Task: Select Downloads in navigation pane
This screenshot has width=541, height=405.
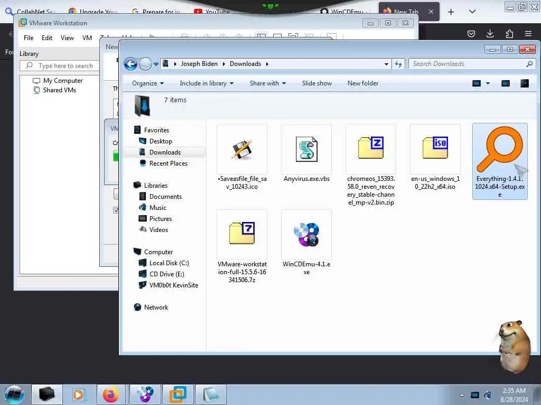Action: click(165, 152)
